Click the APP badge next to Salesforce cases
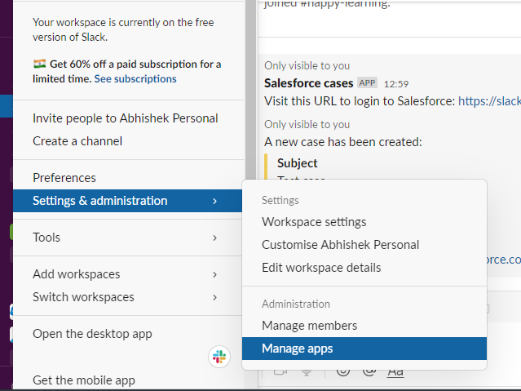This screenshot has width=521, height=391. 367,82
